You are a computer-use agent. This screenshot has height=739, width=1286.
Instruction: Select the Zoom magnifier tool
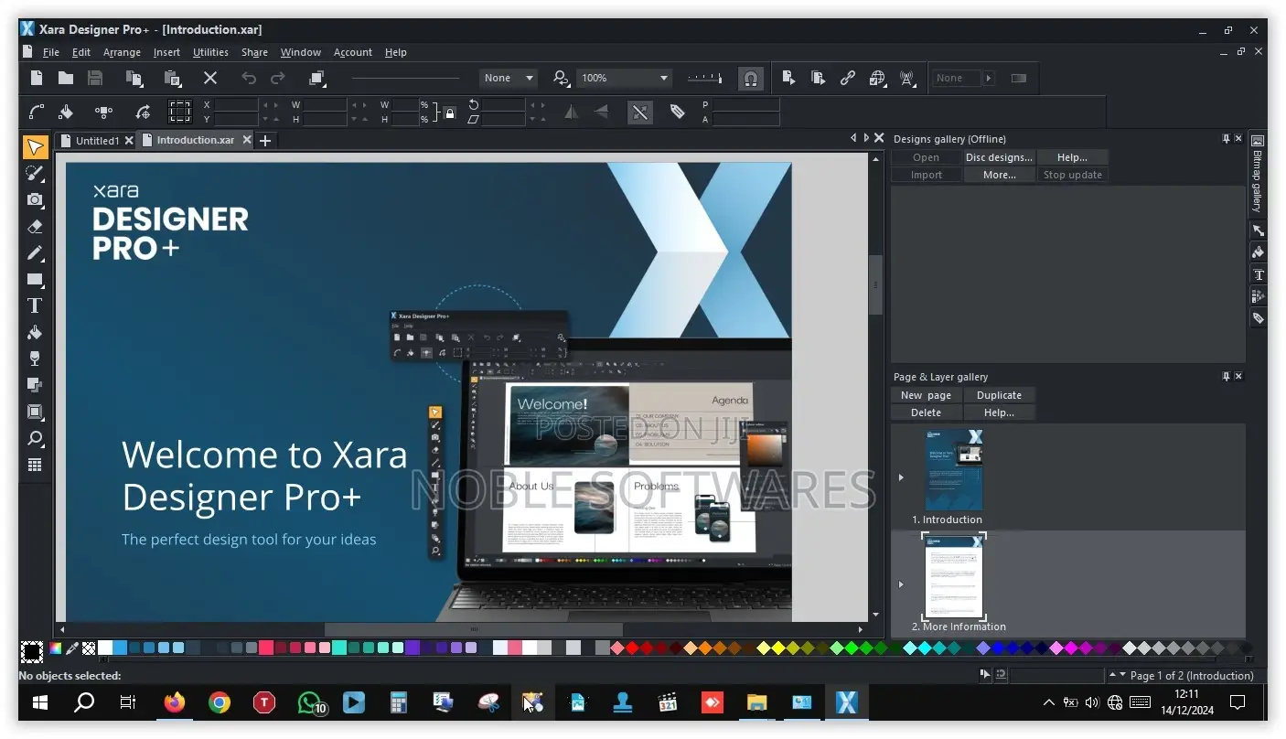click(x=35, y=438)
